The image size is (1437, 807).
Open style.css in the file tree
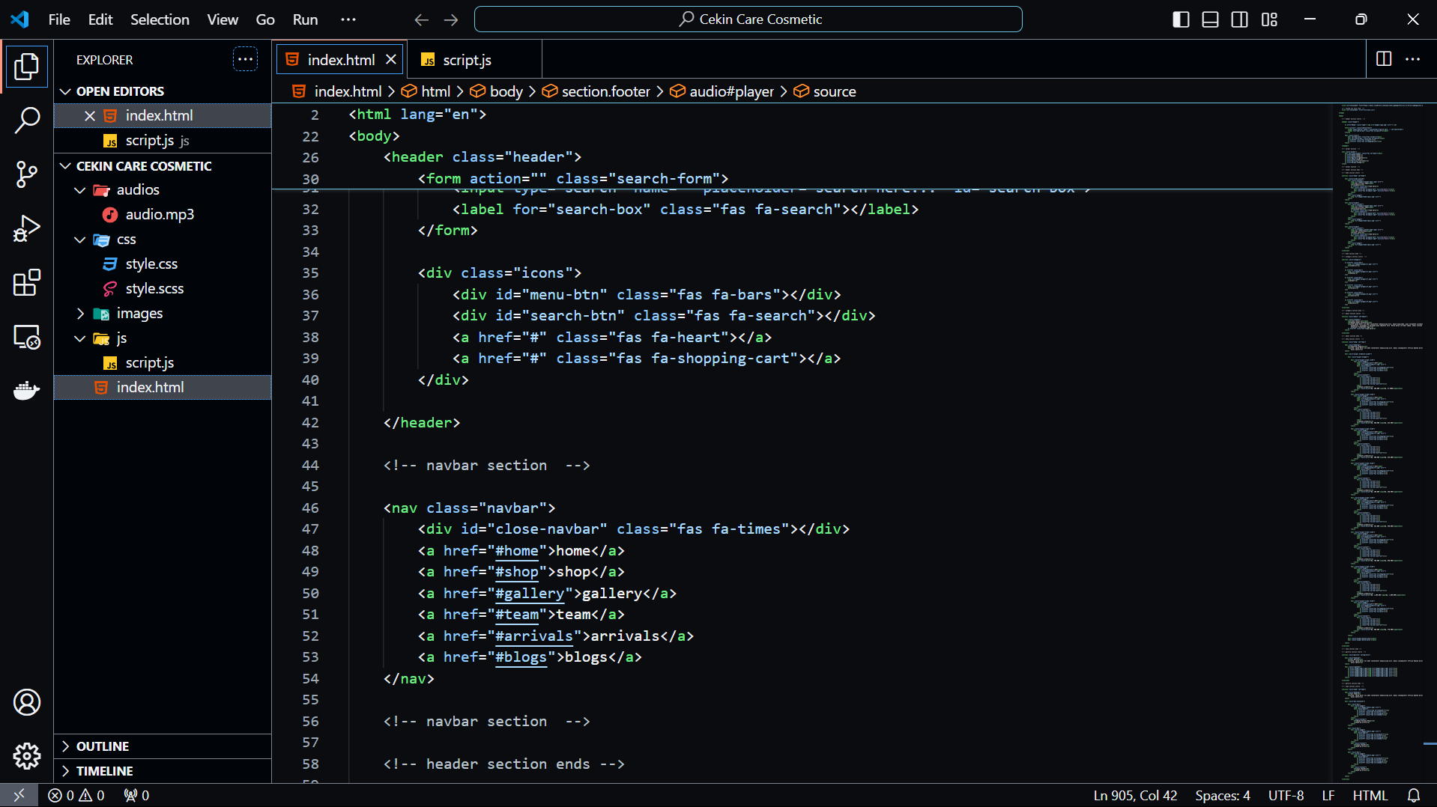(163, 264)
